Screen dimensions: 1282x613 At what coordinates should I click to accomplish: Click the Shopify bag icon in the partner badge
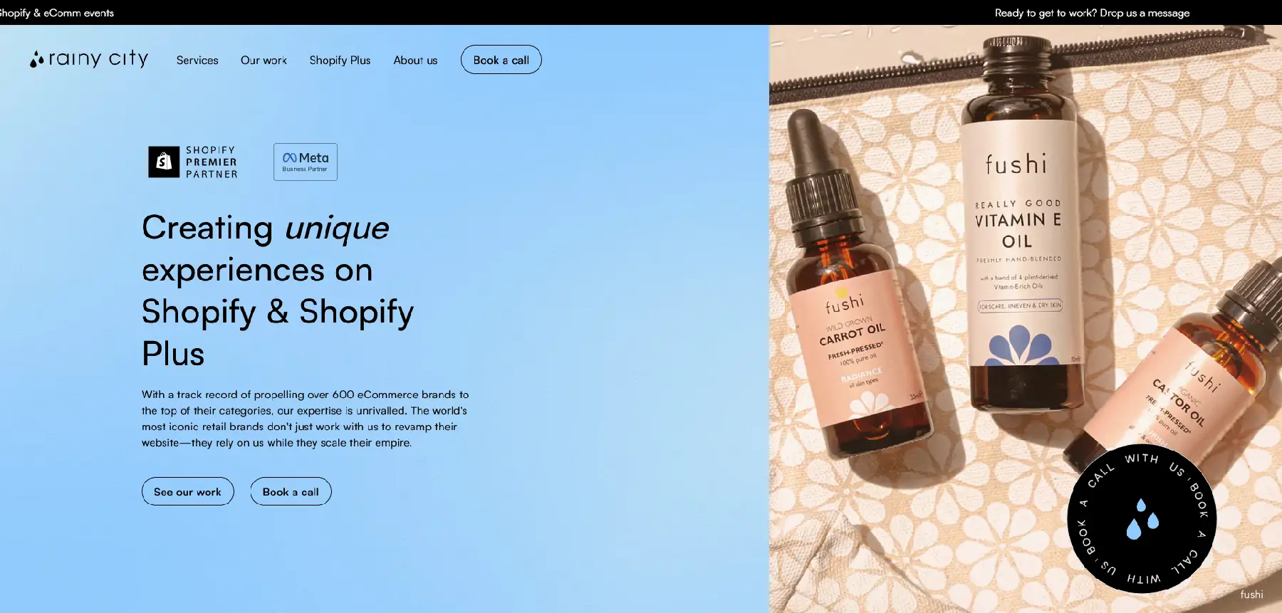(x=164, y=162)
